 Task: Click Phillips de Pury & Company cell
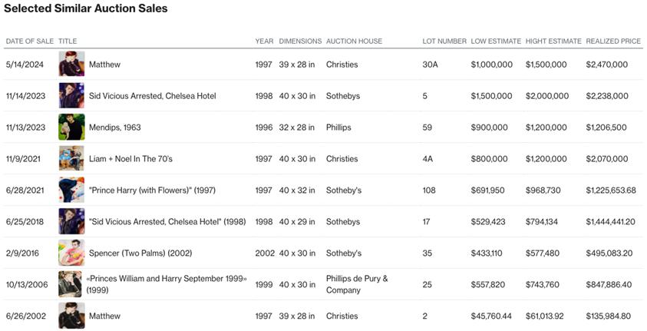click(357, 284)
